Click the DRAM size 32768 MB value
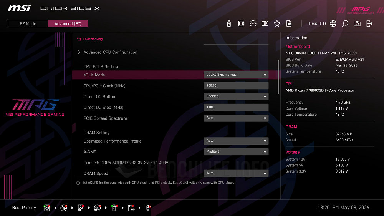 [x=344, y=134]
